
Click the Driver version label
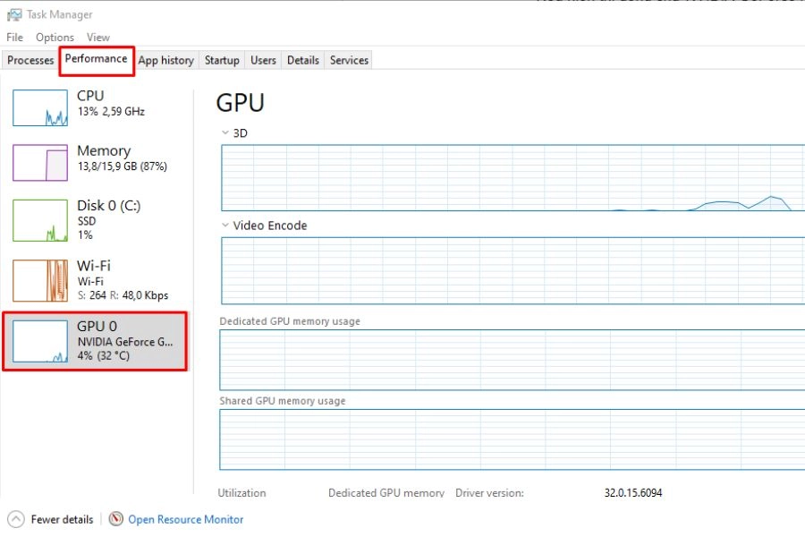[x=490, y=493]
